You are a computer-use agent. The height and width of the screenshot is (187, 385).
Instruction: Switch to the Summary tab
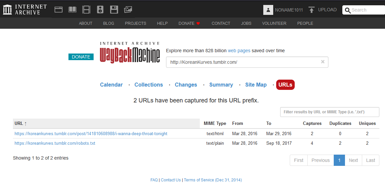pyautogui.click(x=221, y=85)
